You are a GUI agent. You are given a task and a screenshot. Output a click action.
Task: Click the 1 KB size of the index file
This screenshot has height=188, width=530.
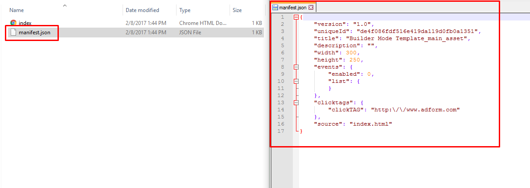point(257,23)
